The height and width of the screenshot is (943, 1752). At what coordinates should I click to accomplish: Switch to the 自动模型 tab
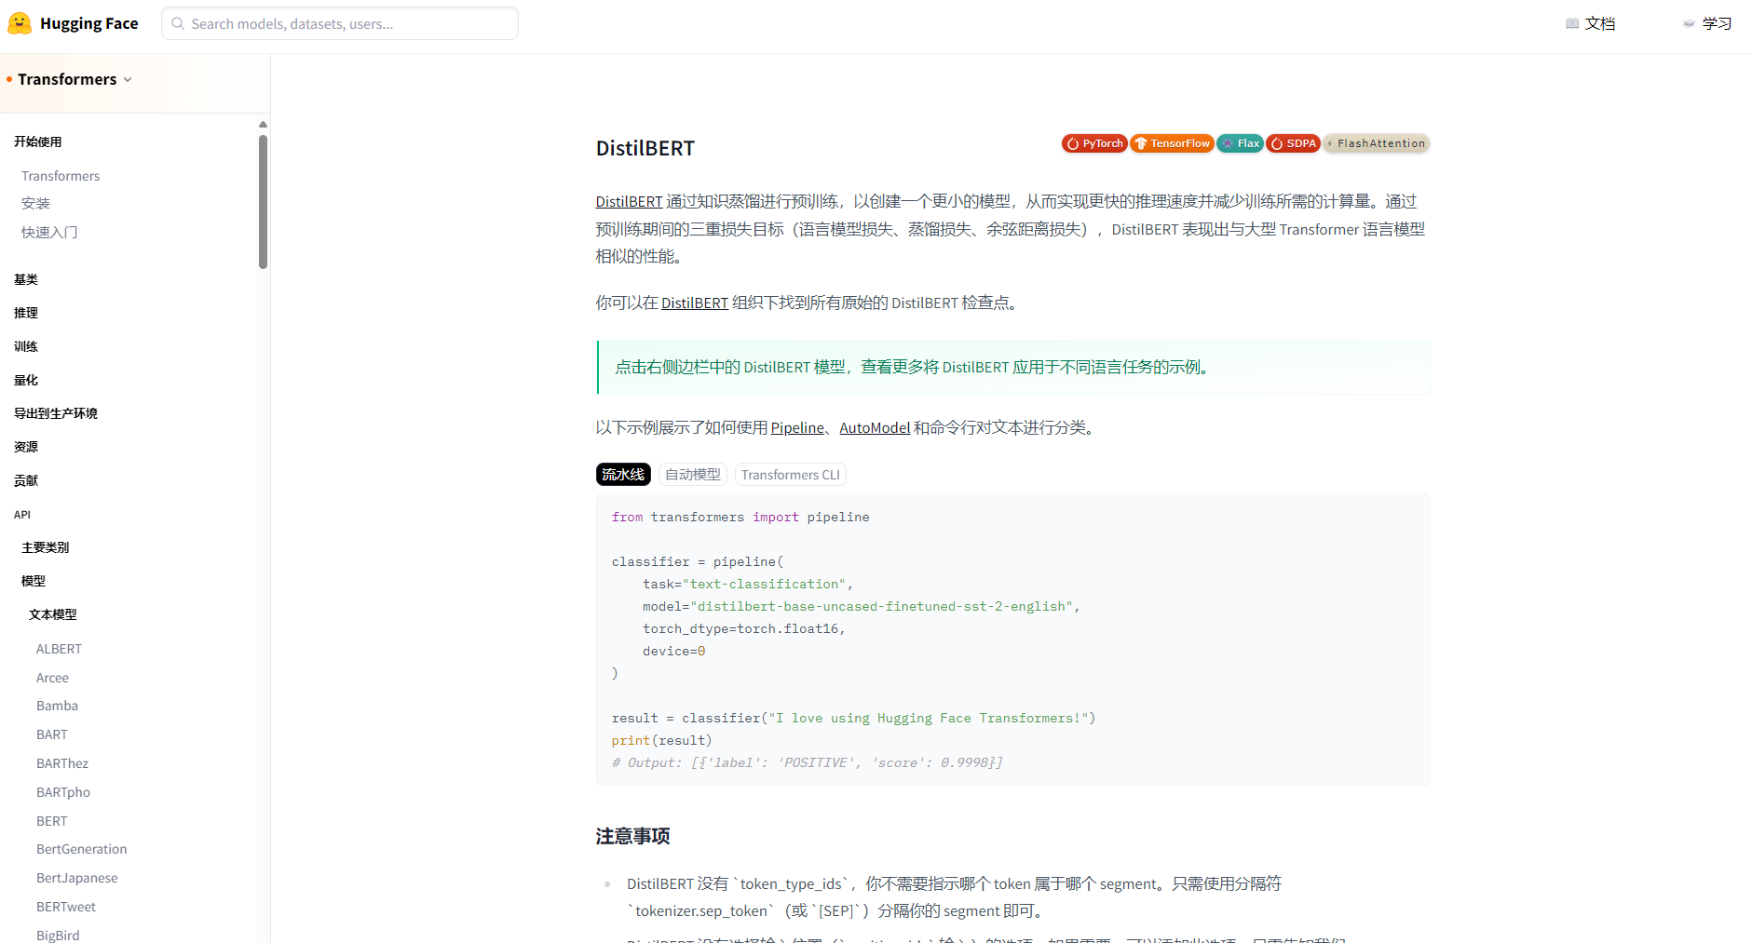tap(693, 475)
